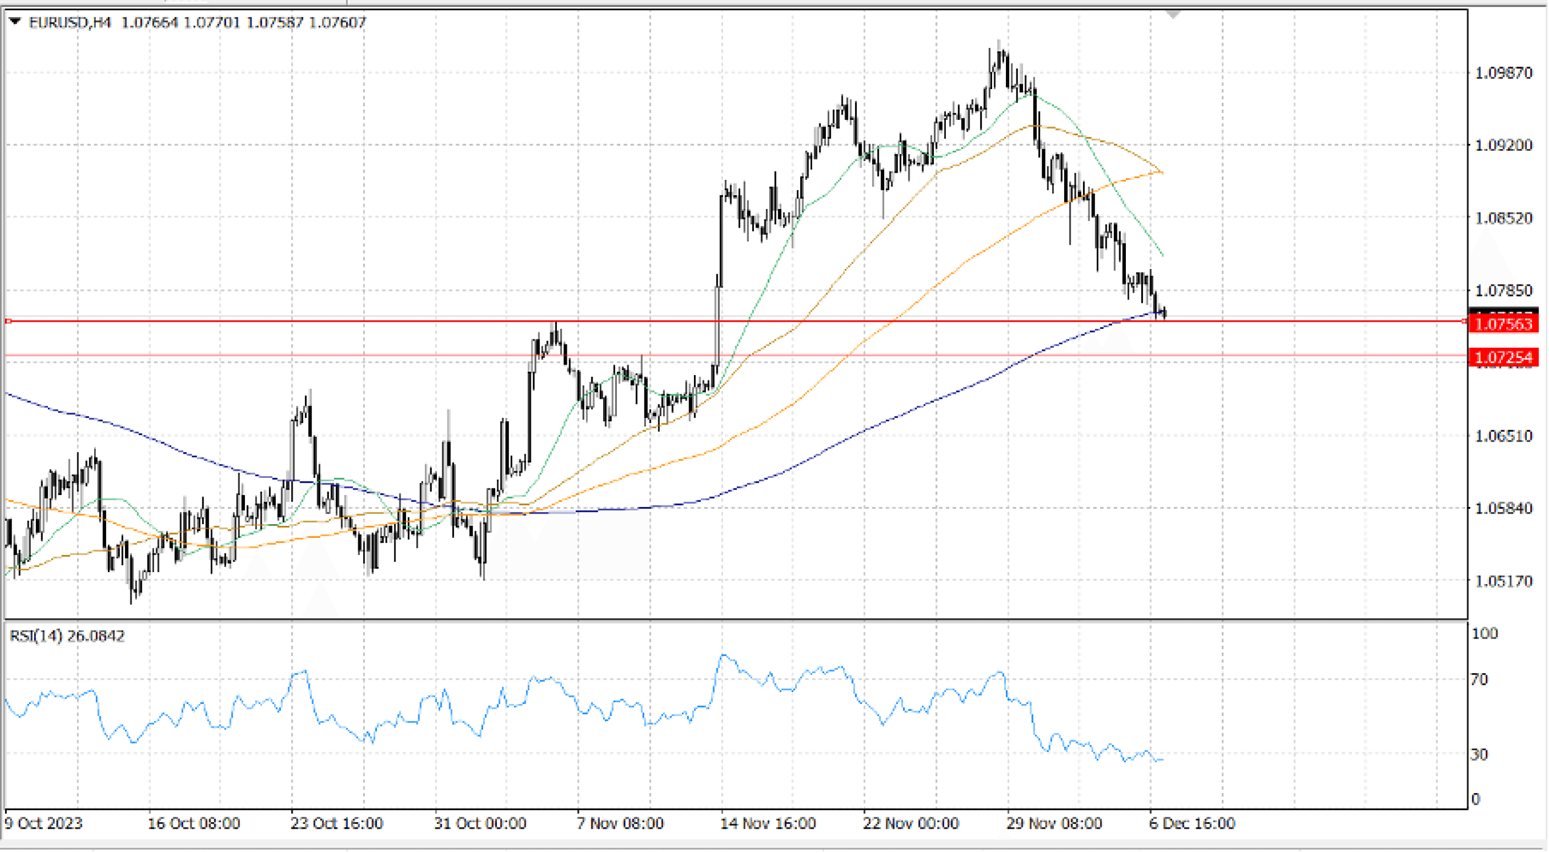Click the red 1.07563 price label
Viewport: 1549px width, 853px height.
coord(1503,324)
